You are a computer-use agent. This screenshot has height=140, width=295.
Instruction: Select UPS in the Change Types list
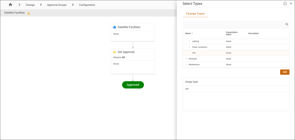point(187,89)
